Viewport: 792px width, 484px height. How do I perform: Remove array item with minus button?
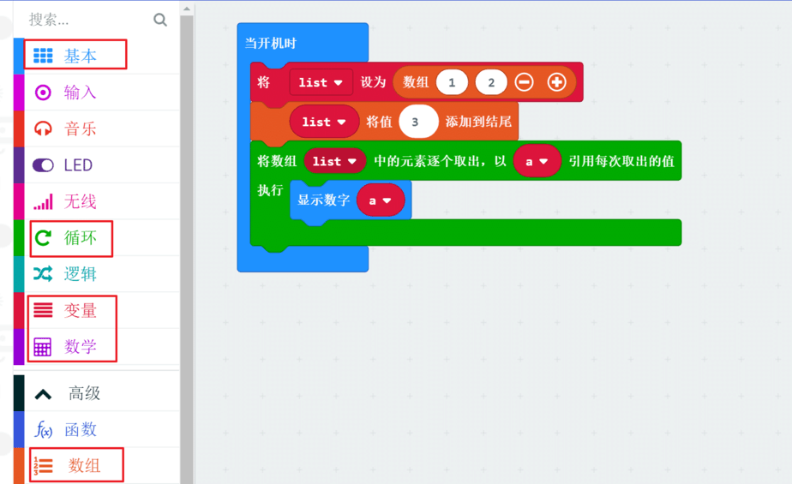tap(525, 82)
